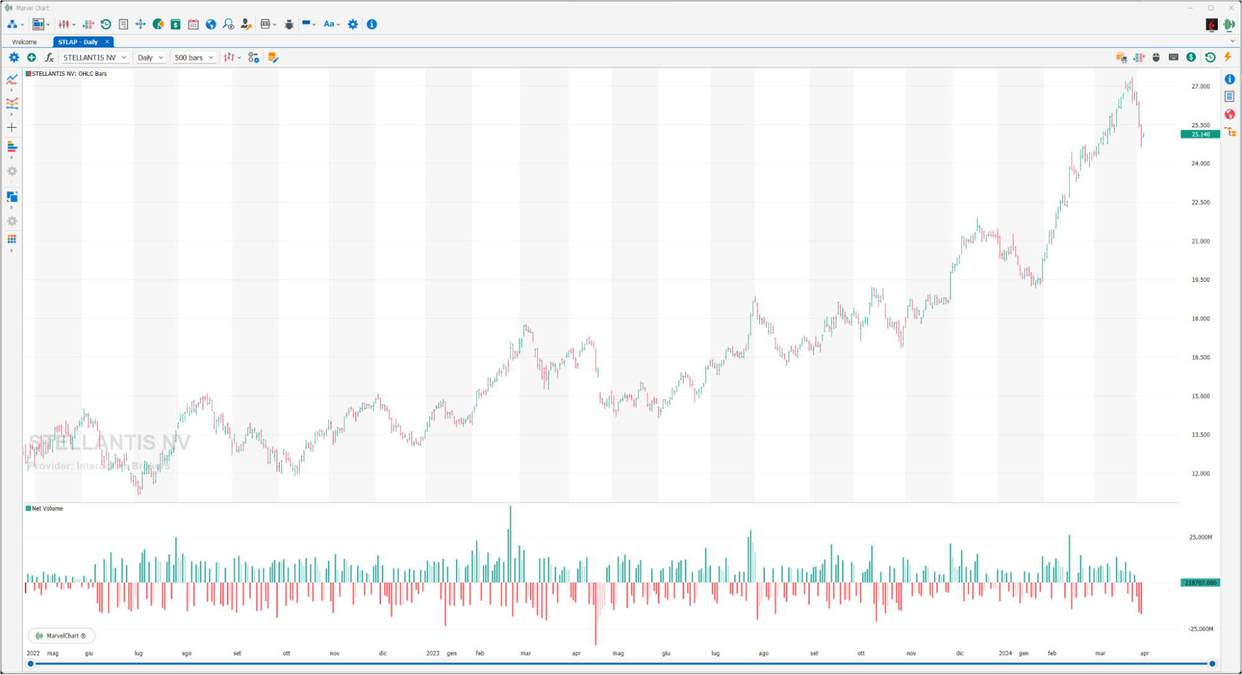Open the pie chart portfolio icon
This screenshot has width=1242, height=675.
point(158,24)
